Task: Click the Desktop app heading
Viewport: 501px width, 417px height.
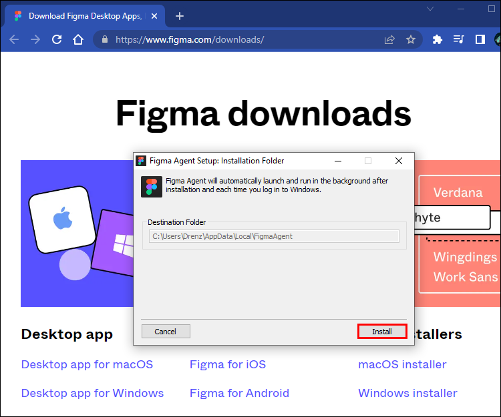Action: pyautogui.click(x=67, y=334)
